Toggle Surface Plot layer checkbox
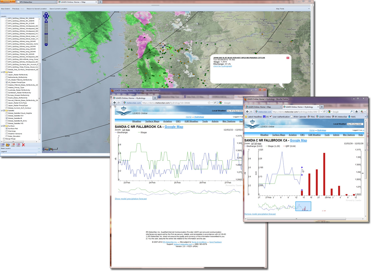 click(7, 128)
